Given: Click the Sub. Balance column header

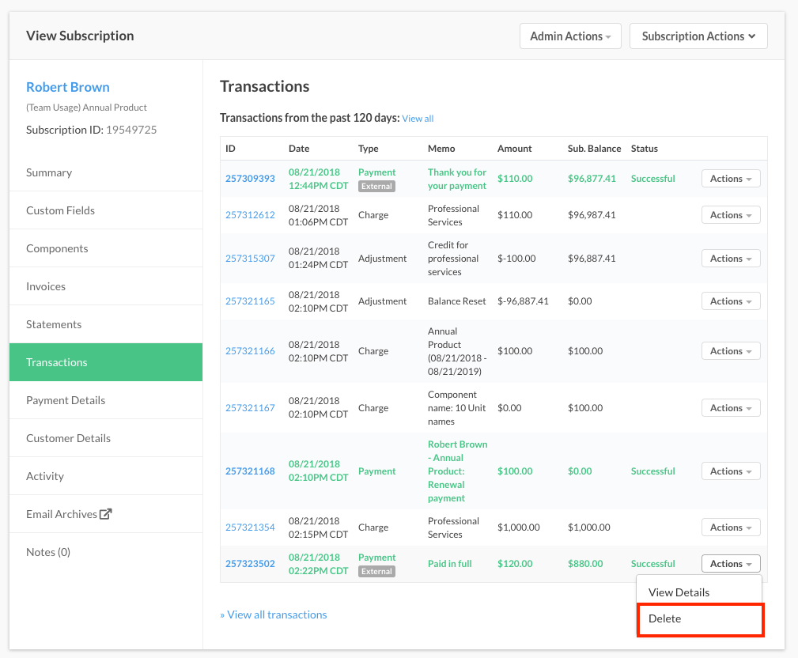Looking at the screenshot, I should point(595,149).
